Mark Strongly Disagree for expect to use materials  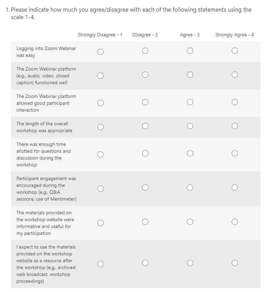(100, 264)
